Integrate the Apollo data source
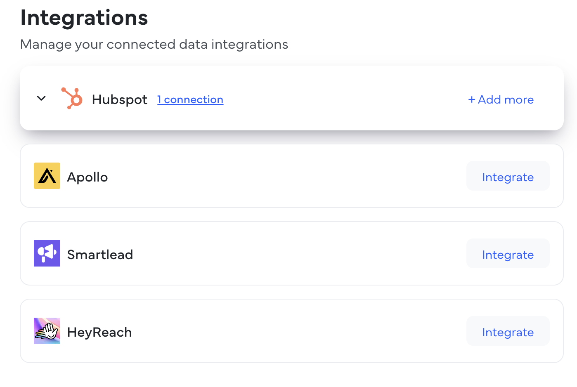This screenshot has width=577, height=387. pyautogui.click(x=508, y=176)
